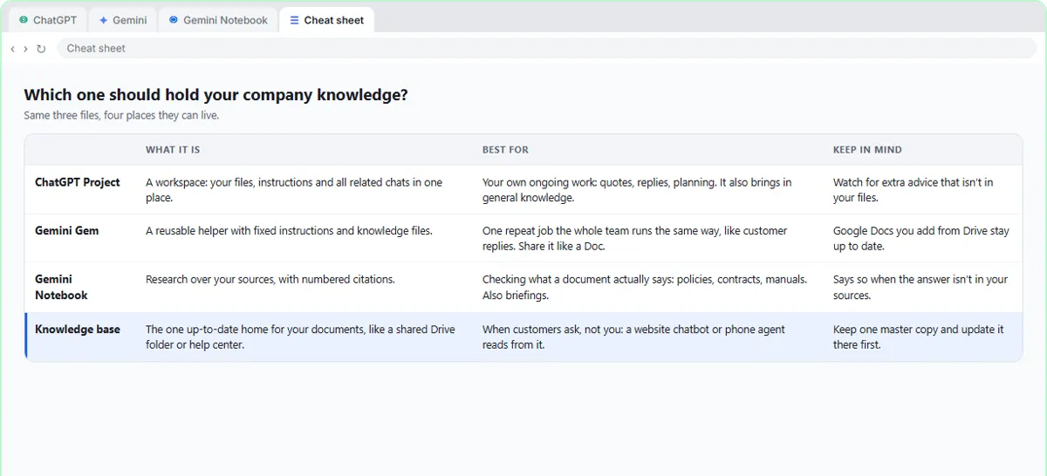The width and height of the screenshot is (1047, 476).
Task: Select the Knowledge base row label
Action: 78,330
